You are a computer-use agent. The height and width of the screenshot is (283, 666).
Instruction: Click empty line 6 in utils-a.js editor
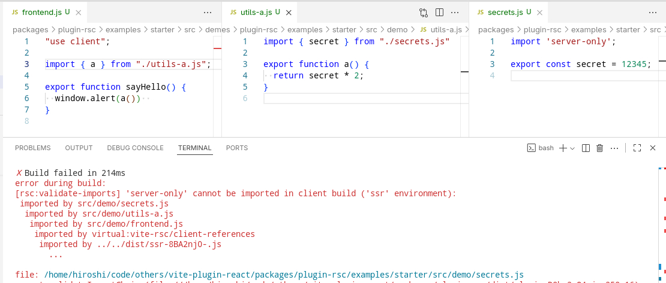[360, 98]
